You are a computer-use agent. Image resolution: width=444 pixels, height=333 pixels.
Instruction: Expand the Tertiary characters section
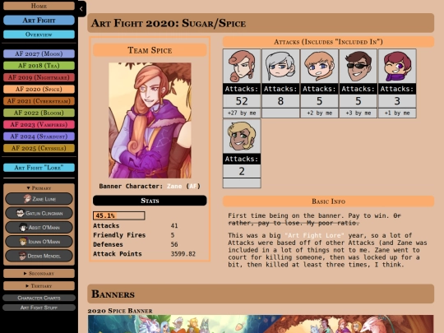(39, 285)
